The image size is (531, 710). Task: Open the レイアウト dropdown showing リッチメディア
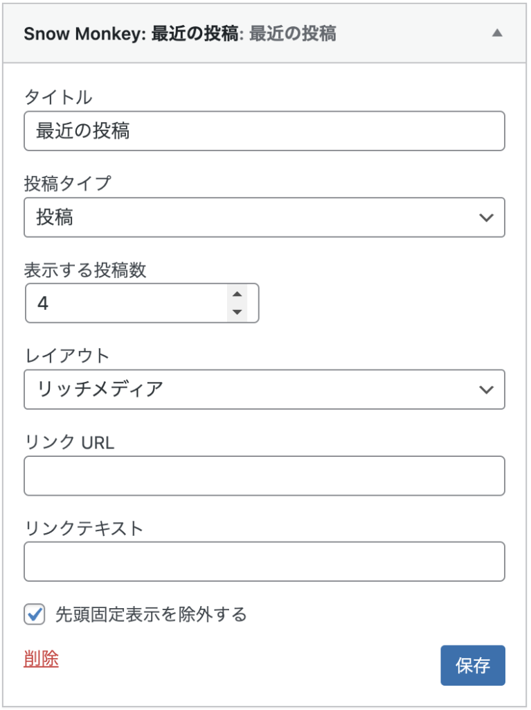click(x=264, y=390)
